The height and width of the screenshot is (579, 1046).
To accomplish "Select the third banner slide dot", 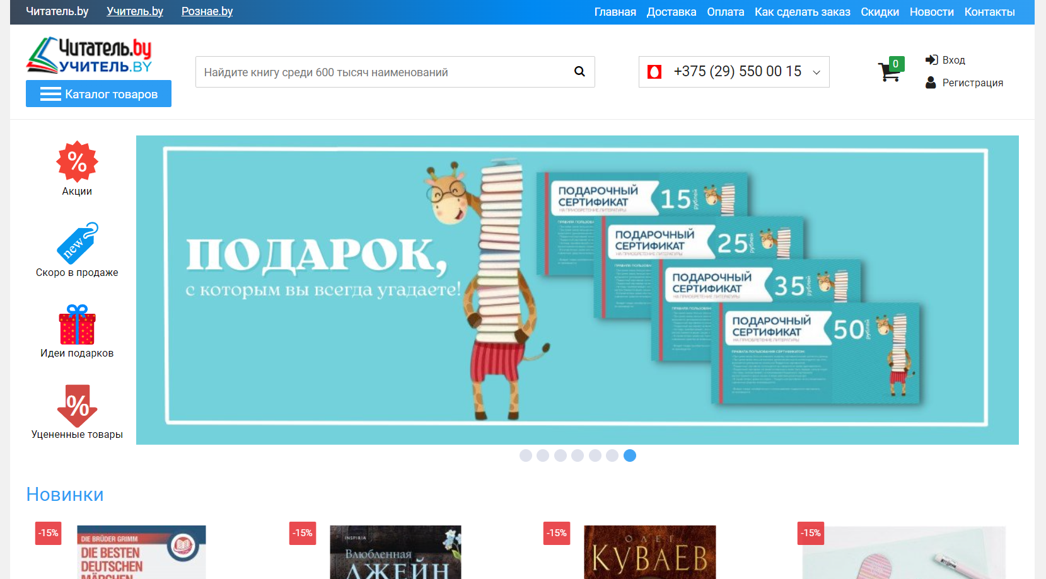I will point(561,456).
